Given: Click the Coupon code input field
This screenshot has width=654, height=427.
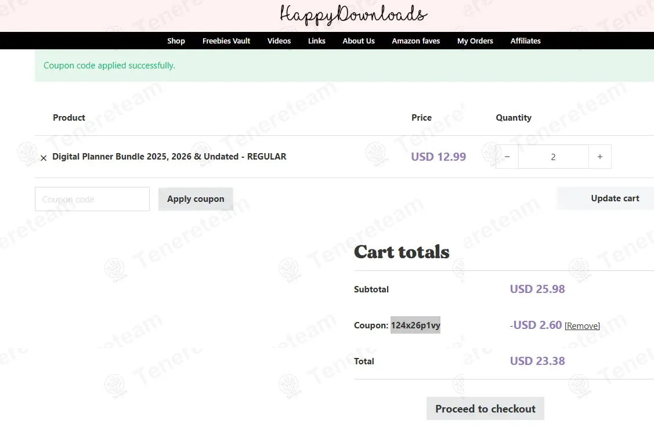Looking at the screenshot, I should (x=92, y=199).
